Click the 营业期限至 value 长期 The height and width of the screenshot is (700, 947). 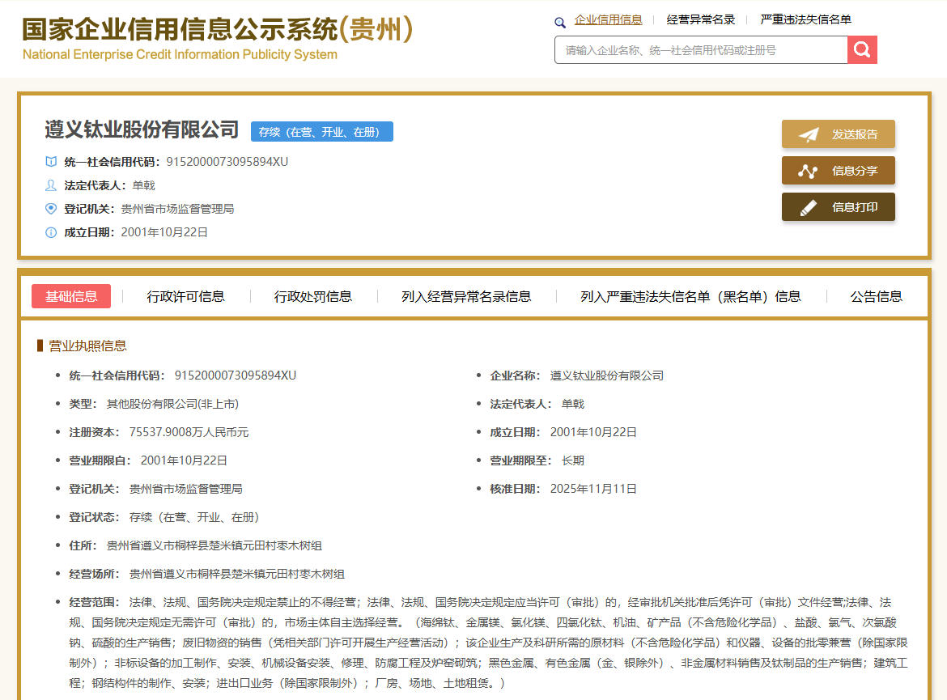(572, 460)
